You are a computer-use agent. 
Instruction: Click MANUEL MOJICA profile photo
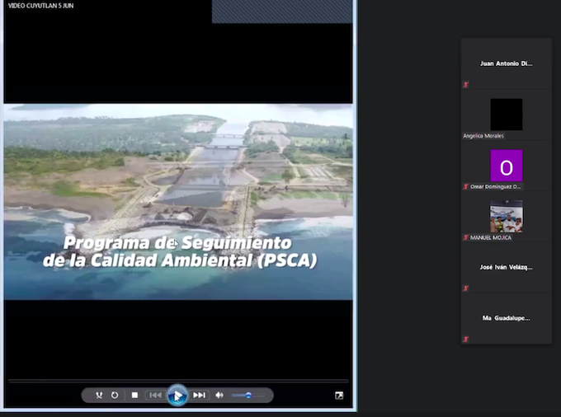click(506, 217)
